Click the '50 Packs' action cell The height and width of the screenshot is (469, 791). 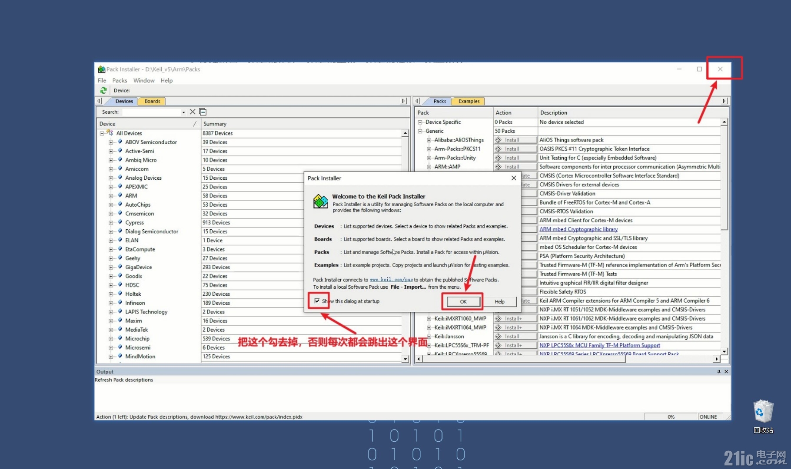[505, 131]
